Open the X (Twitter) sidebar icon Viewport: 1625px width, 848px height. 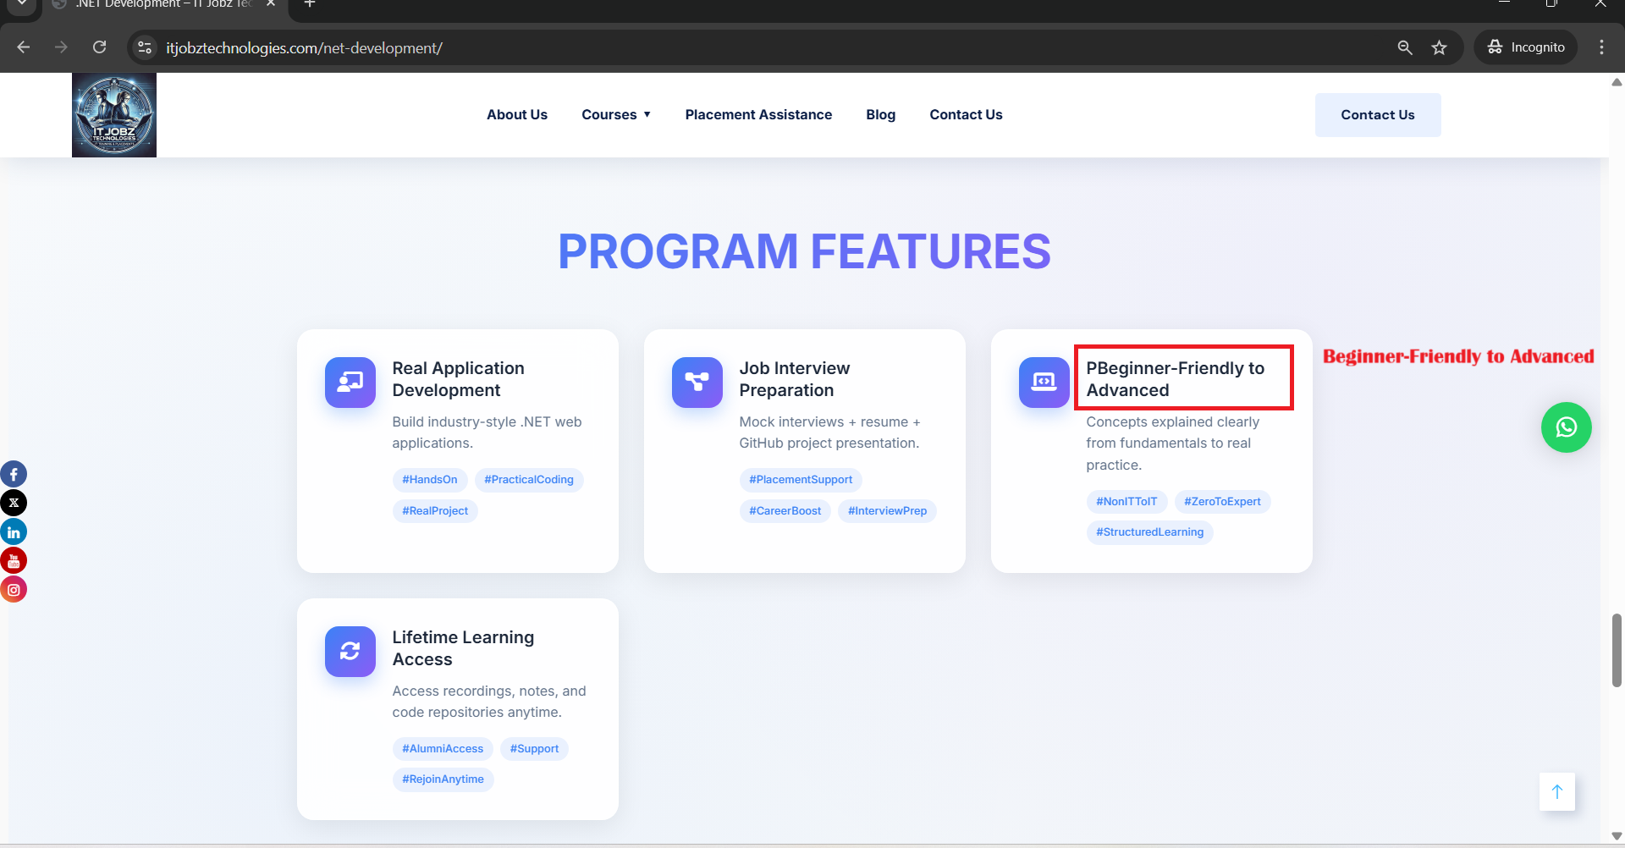[14, 503]
